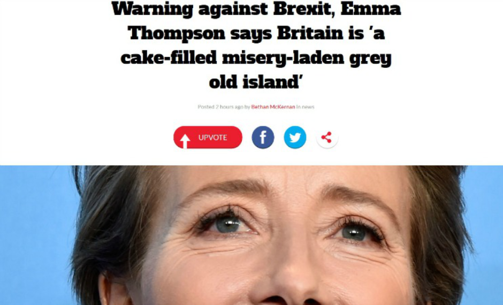Click the 'Posted 2 hours ago' timestamp

tap(220, 107)
